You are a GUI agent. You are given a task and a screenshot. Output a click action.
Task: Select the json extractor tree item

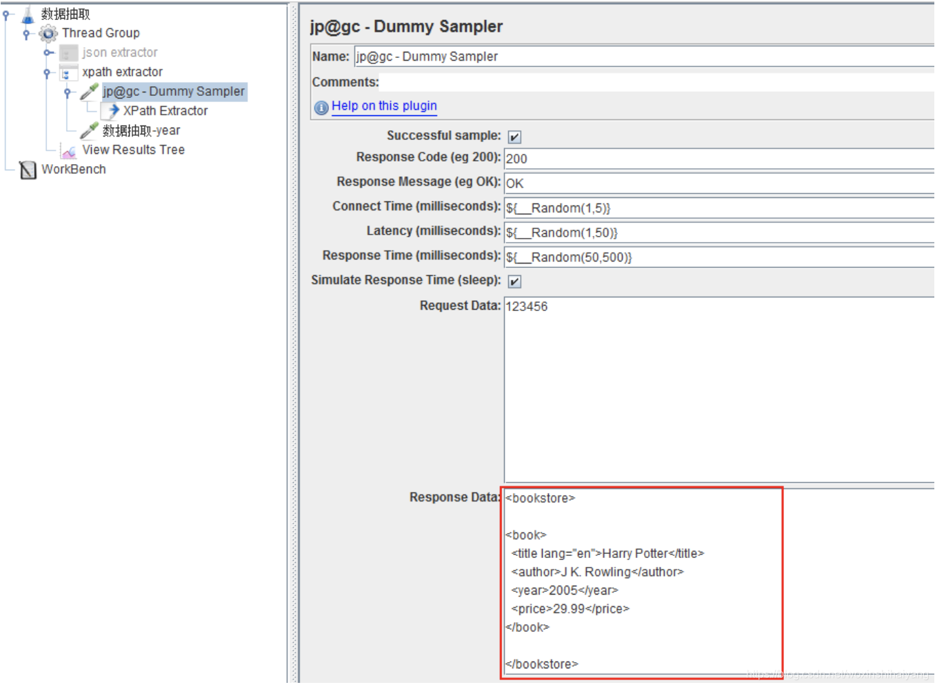[120, 52]
